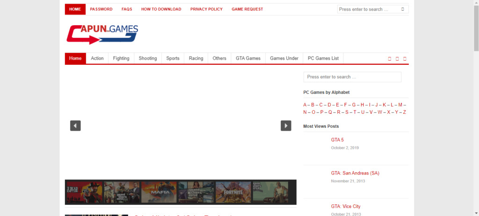
Task: Open games starting with letter G
Action: point(354,105)
